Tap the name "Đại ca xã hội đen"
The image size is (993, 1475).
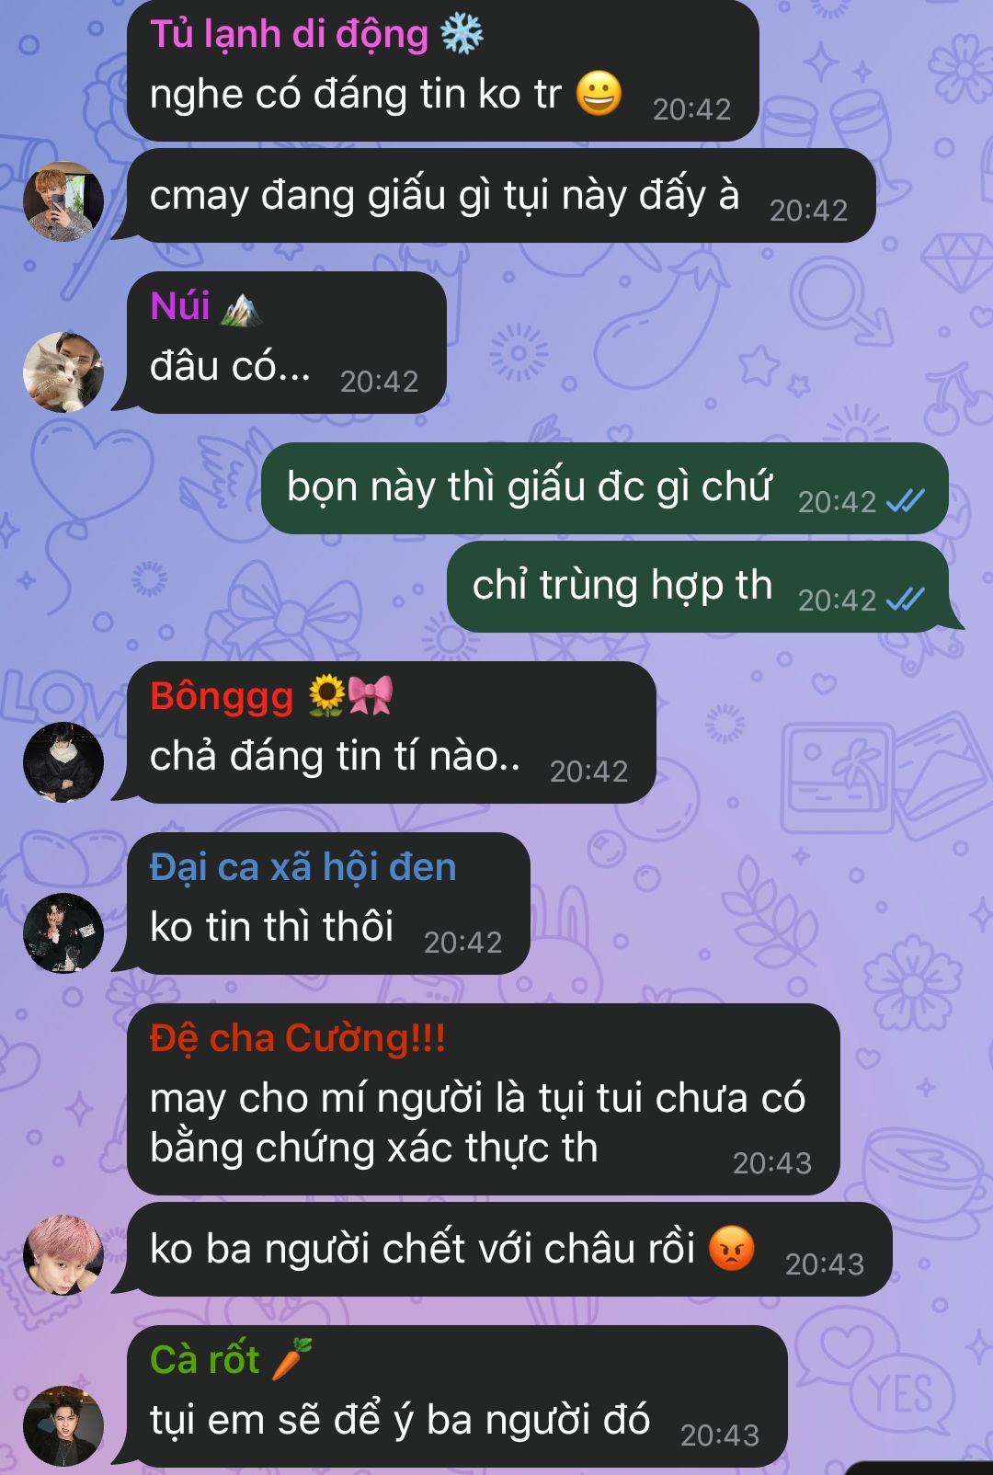pyautogui.click(x=303, y=867)
